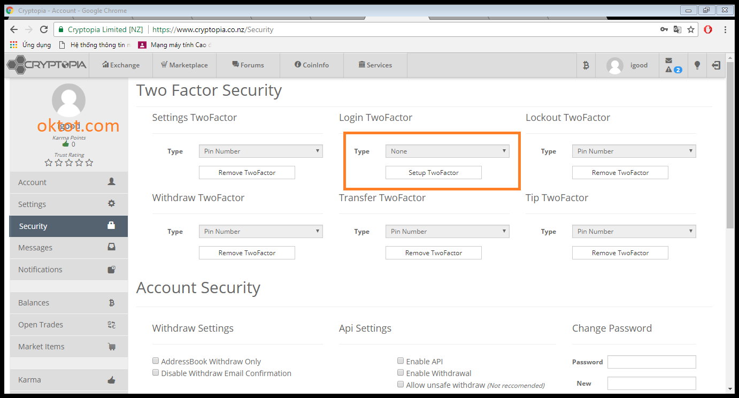The width and height of the screenshot is (739, 398).
Task: Click the Setup TwoFactor button
Action: click(x=433, y=173)
